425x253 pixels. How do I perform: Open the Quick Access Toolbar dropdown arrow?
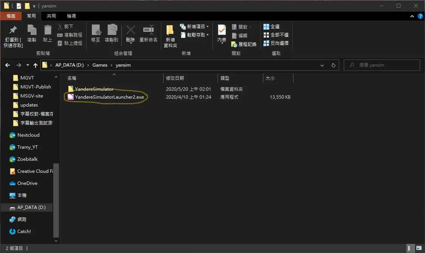[x=34, y=6]
